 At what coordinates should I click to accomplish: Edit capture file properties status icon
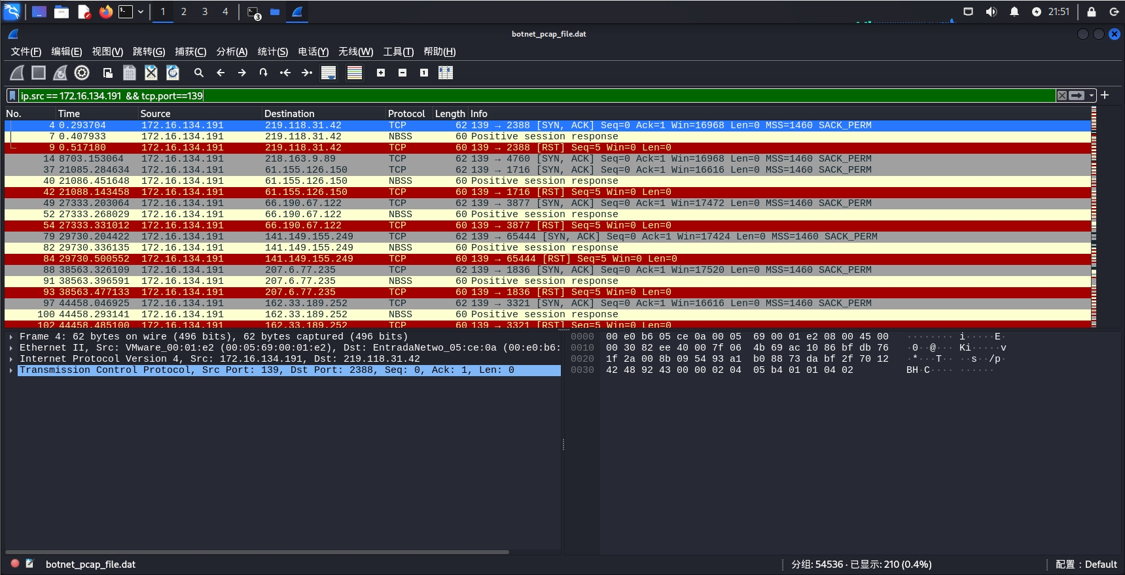[x=30, y=564]
